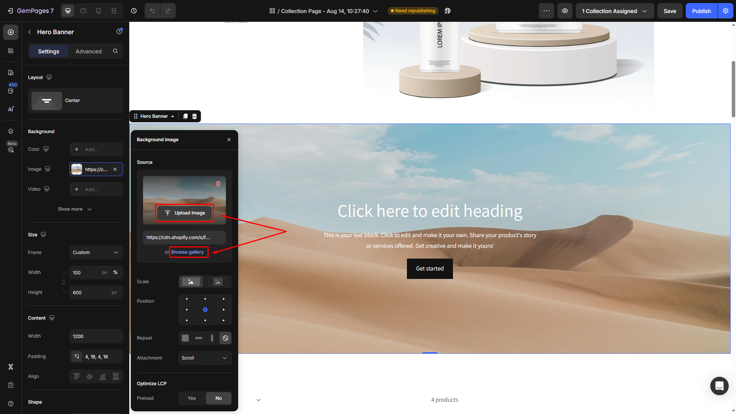Click the undo arrow in top toolbar
The image size is (736, 414).
pyautogui.click(x=152, y=11)
